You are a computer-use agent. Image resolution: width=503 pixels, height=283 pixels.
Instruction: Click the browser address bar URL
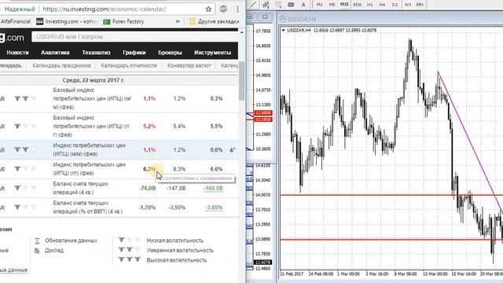[105, 9]
